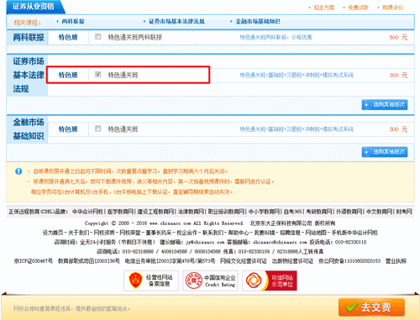This screenshot has width=420, height=320.
Task: Click the 关于我们 footer link
Action: 78,233
